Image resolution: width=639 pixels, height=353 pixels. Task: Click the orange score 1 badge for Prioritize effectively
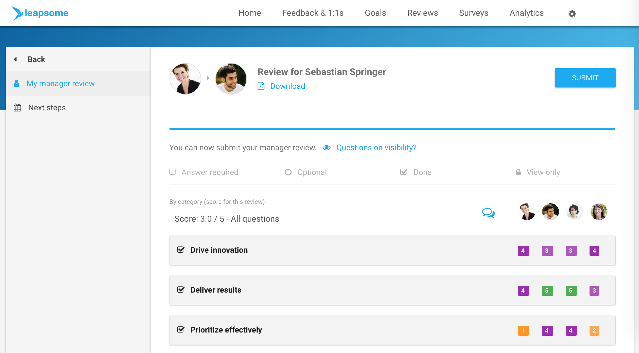tap(523, 330)
